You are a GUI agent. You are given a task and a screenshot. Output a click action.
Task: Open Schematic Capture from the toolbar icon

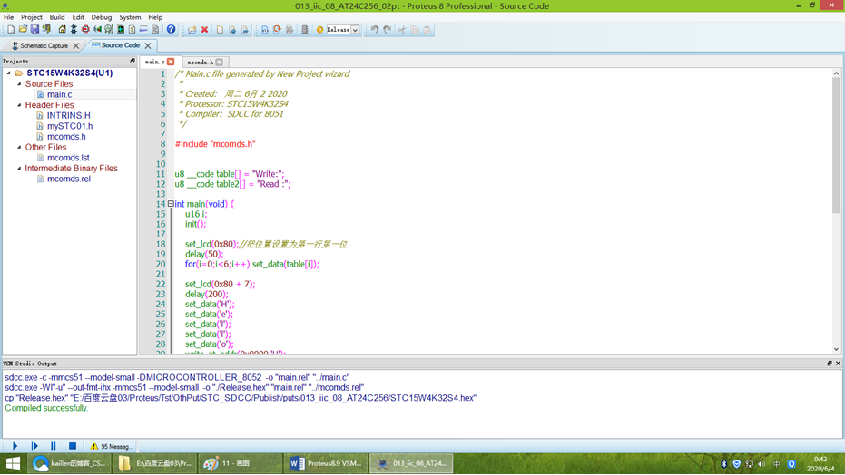click(74, 30)
